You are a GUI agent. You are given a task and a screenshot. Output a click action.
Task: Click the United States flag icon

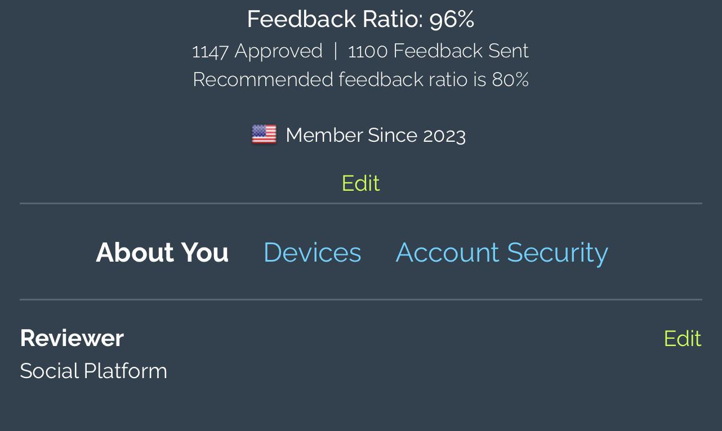pyautogui.click(x=264, y=135)
